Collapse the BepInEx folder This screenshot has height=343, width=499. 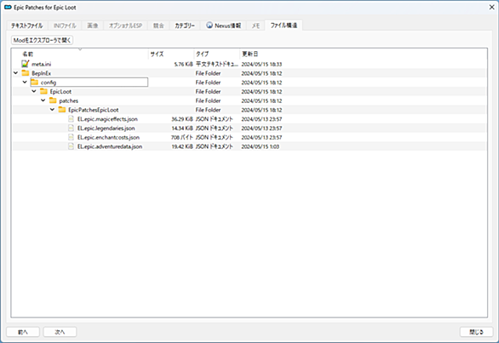tap(15, 73)
